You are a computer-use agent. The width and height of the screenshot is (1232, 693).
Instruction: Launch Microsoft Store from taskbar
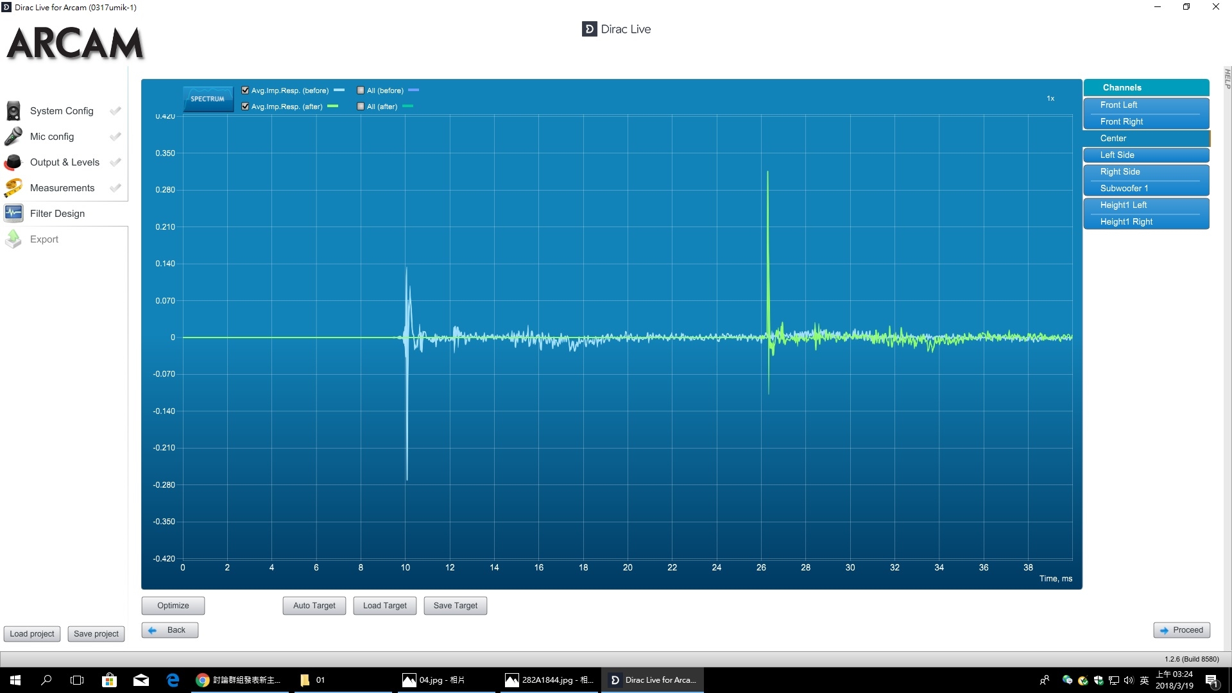(109, 680)
